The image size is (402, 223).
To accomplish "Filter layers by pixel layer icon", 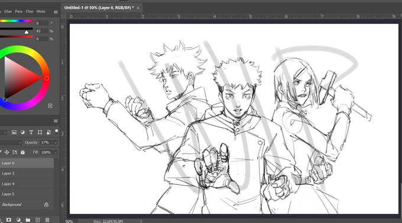I will pos(14,132).
